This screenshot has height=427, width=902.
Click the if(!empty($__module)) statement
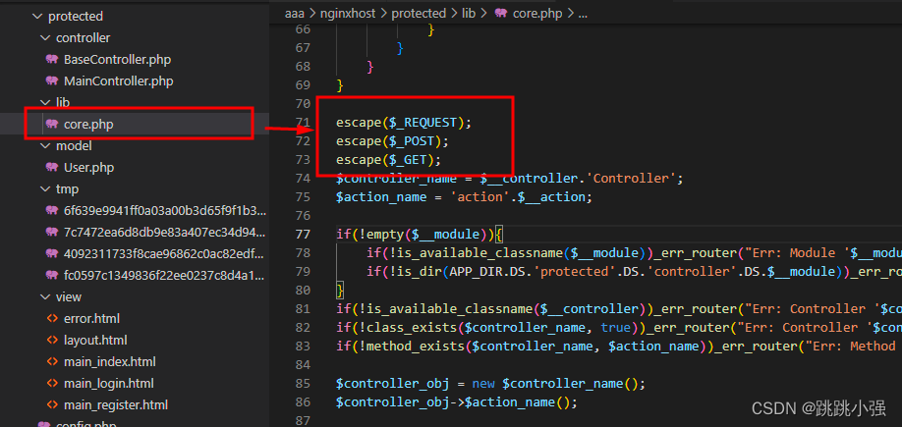[x=420, y=235]
